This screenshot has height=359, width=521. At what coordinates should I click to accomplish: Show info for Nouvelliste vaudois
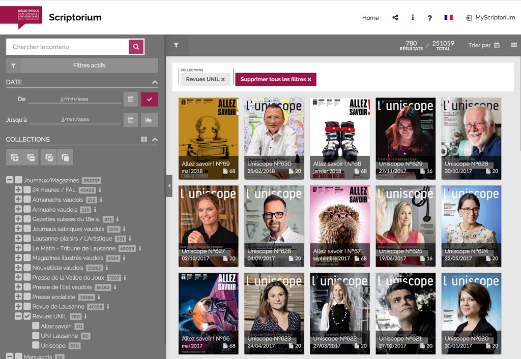pyautogui.click(x=107, y=268)
